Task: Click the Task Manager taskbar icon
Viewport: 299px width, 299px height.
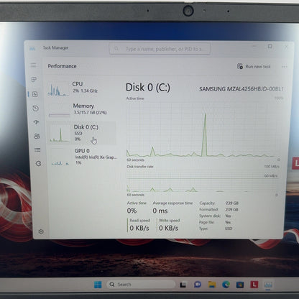Action: pyautogui.click(x=268, y=285)
